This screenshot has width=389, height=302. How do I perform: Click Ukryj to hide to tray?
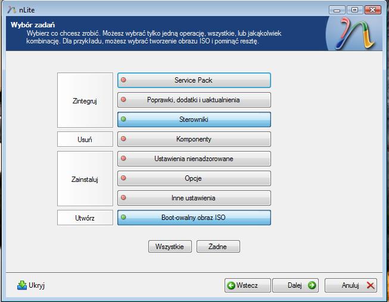(31, 285)
